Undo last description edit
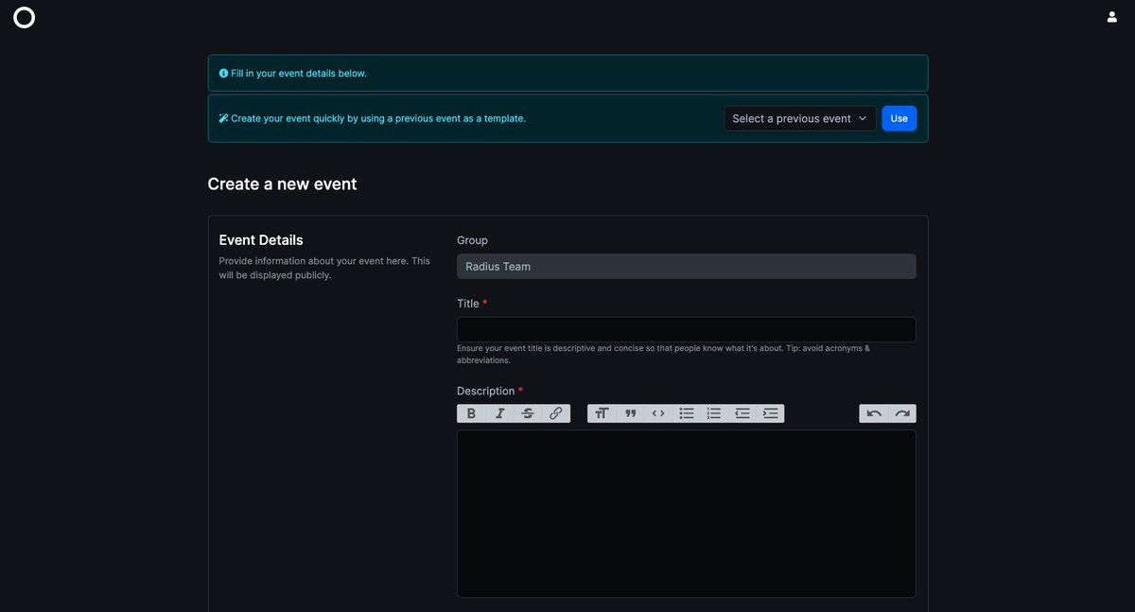Viewport: 1135px width, 612px height. click(x=874, y=413)
